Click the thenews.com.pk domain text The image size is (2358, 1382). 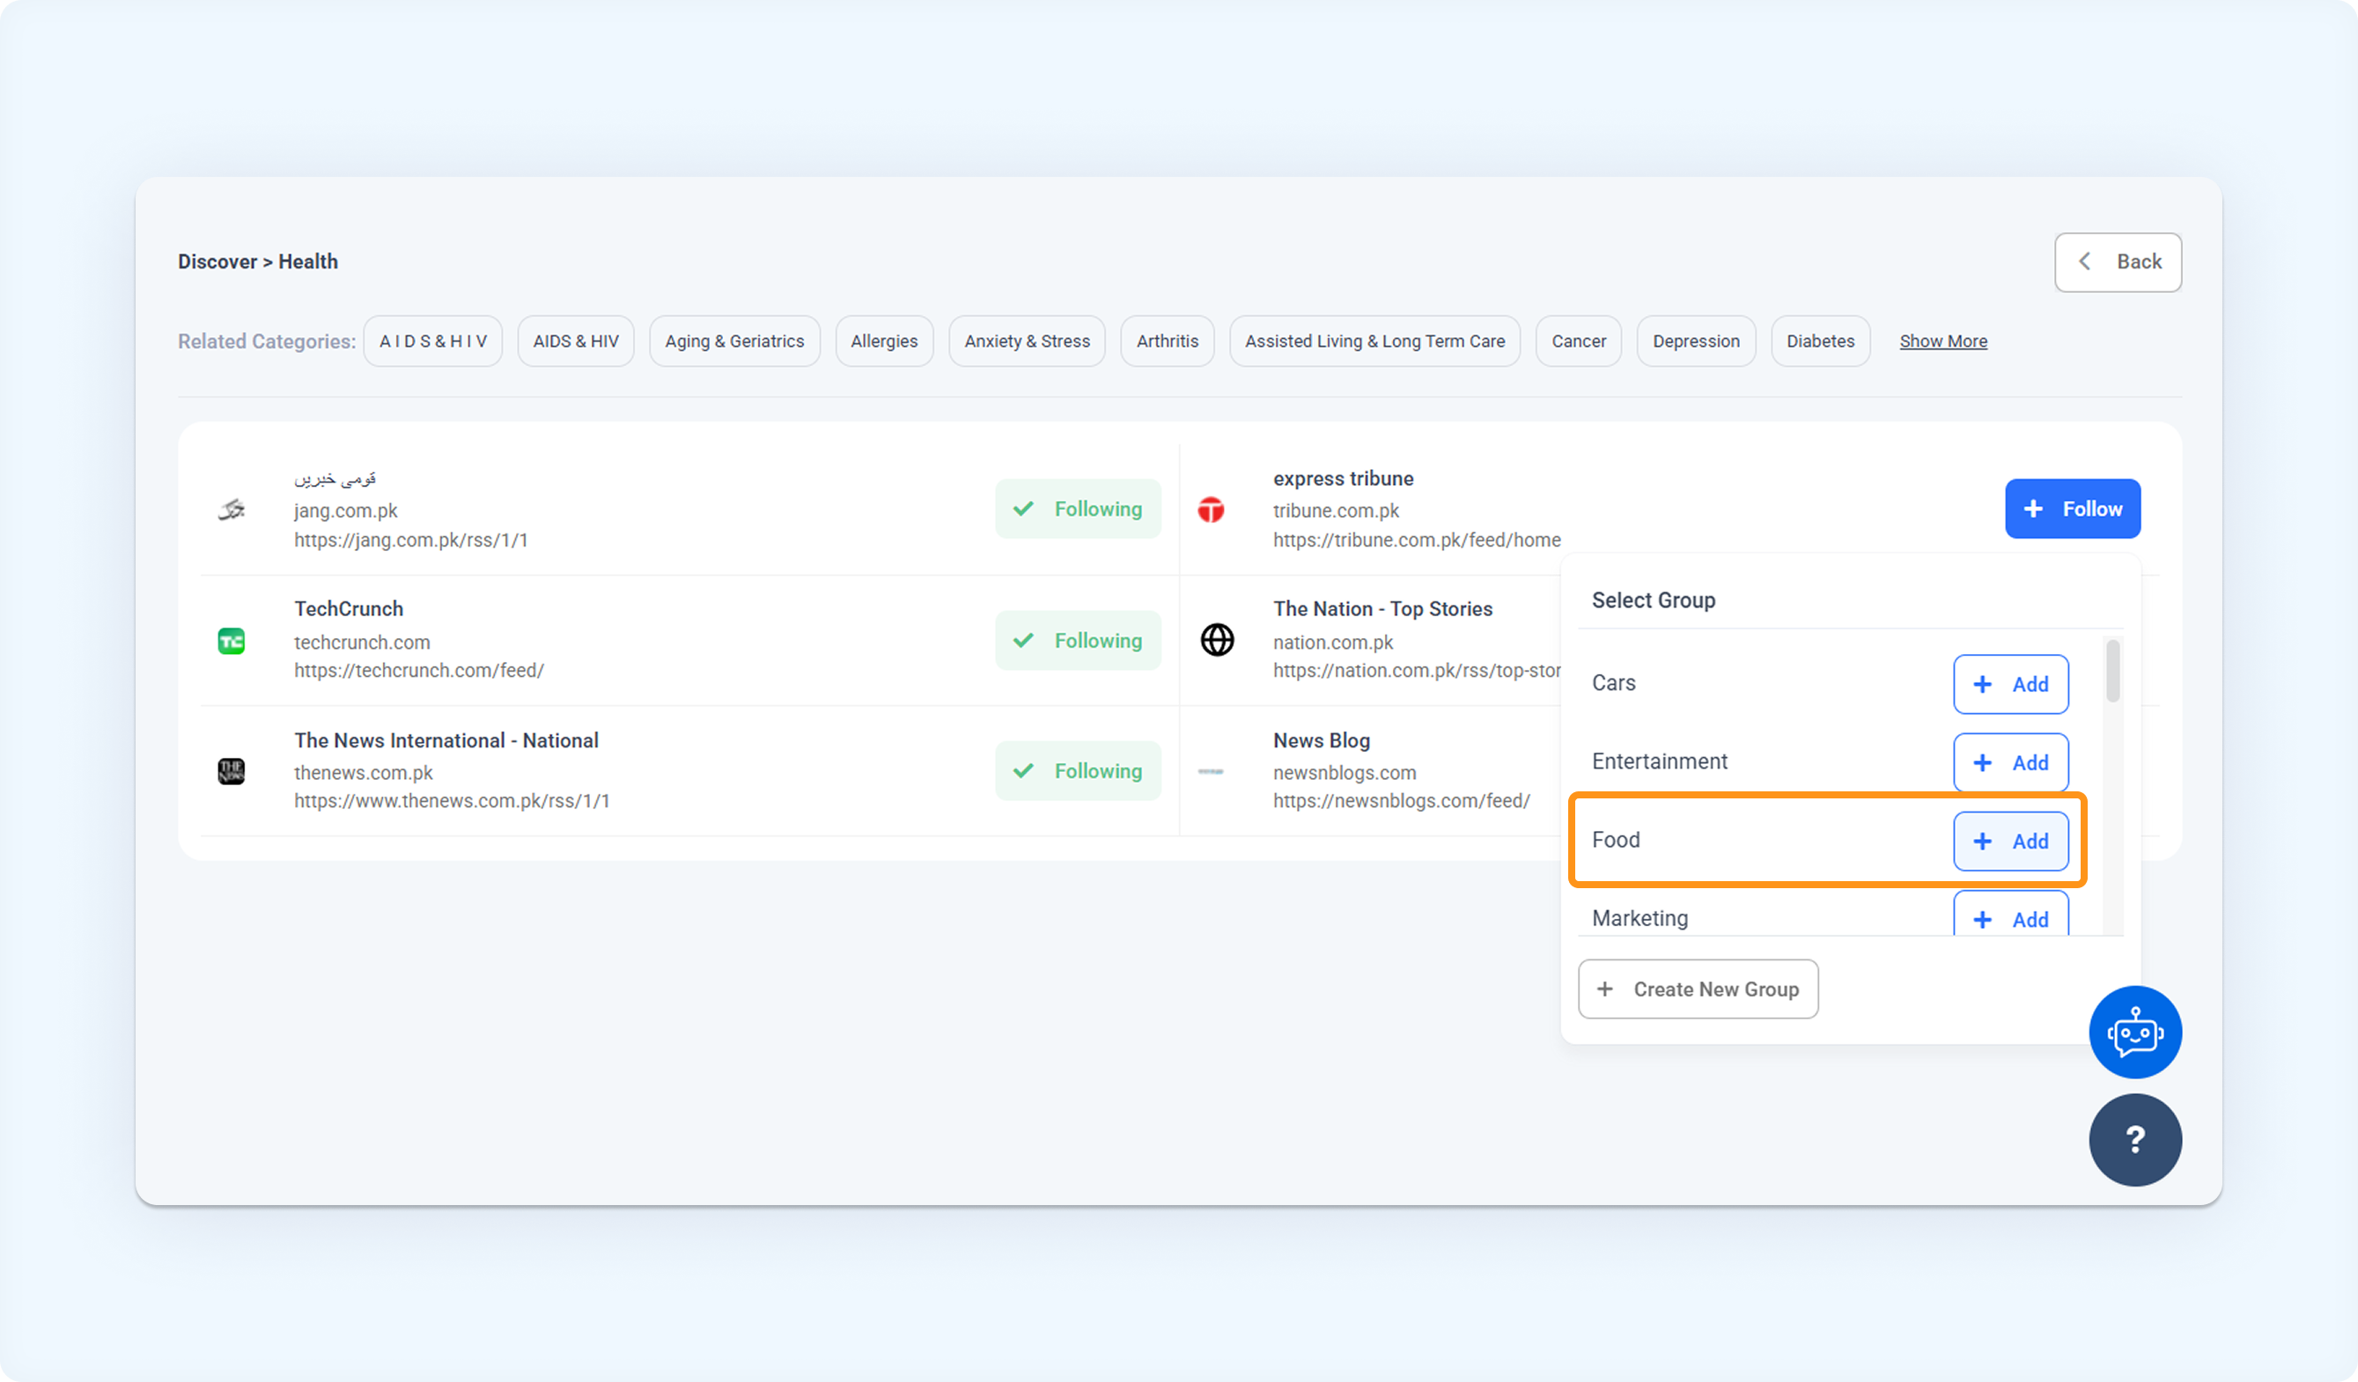click(363, 773)
